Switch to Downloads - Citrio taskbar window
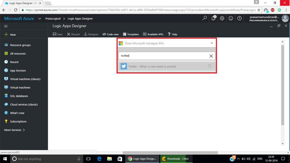290x163 pixels. [176, 159]
